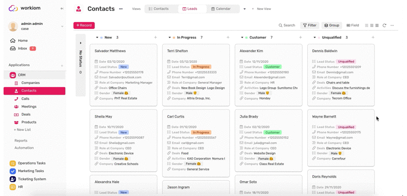Viewport: 407px width, 196px height.
Task: Select the most compact row density icon
Action: click(377, 25)
